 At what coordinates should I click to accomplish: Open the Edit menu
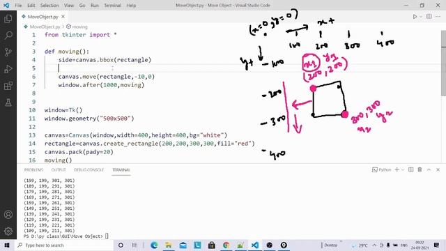(x=31, y=5)
